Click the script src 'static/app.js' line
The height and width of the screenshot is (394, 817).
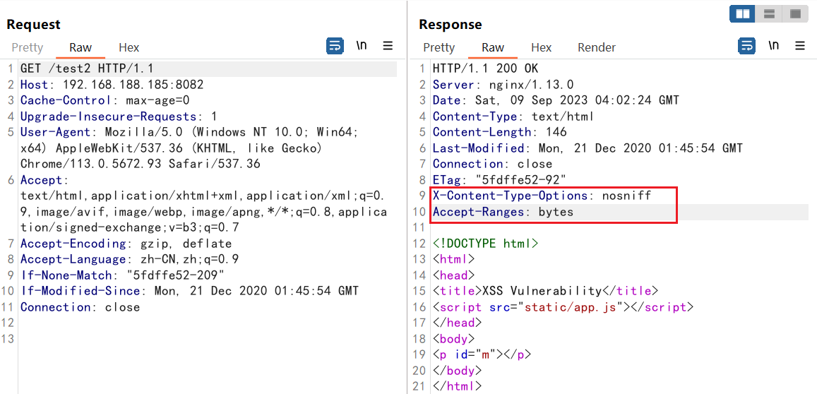[x=563, y=307]
